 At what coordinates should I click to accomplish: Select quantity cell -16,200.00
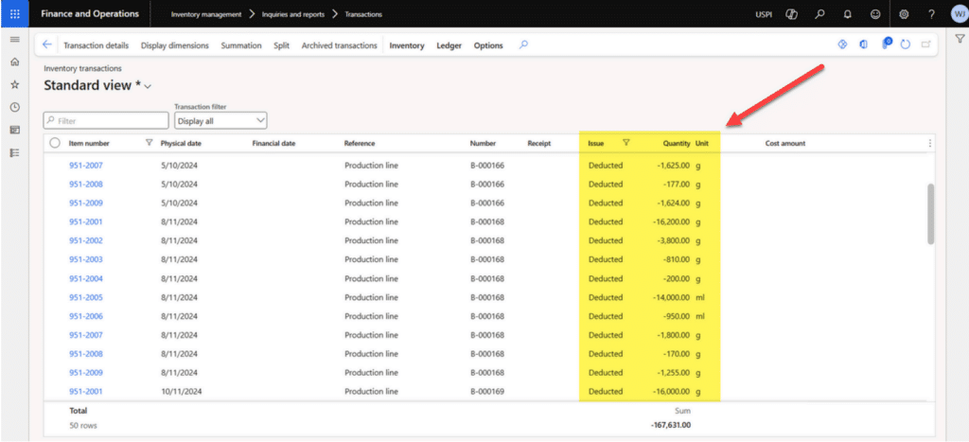(671, 221)
